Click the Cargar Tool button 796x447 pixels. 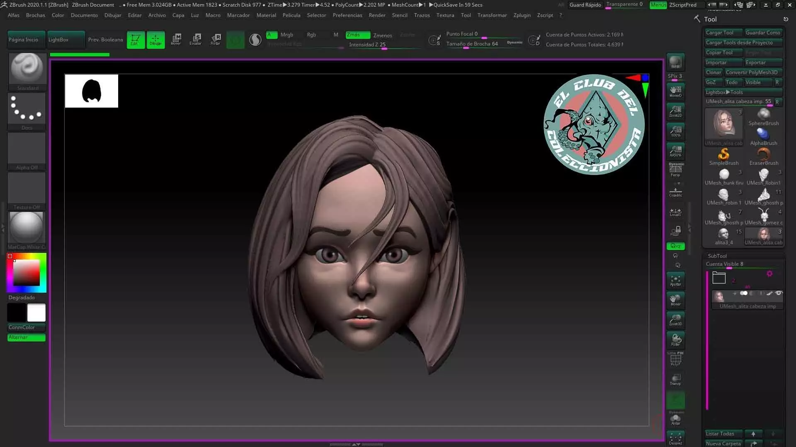(x=723, y=33)
